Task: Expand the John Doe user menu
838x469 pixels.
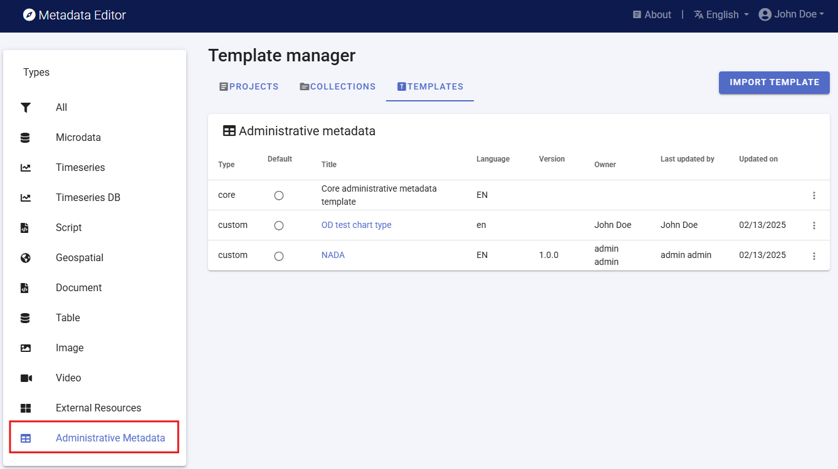Action: pos(791,14)
